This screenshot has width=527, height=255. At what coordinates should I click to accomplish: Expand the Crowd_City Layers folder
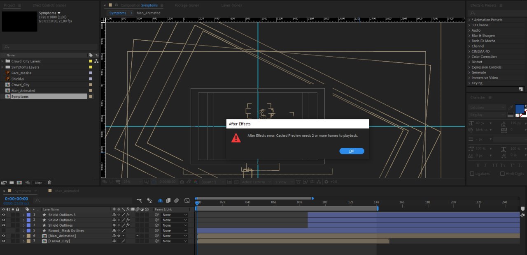(2, 61)
